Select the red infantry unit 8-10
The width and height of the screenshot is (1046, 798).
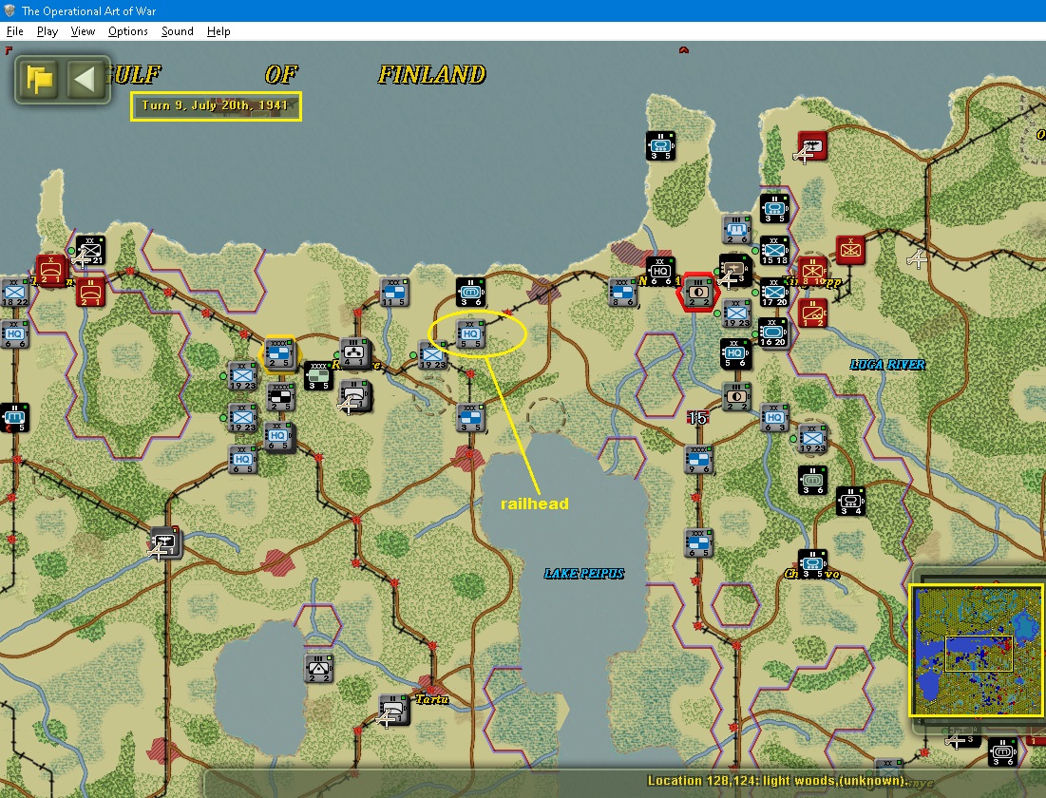(812, 272)
